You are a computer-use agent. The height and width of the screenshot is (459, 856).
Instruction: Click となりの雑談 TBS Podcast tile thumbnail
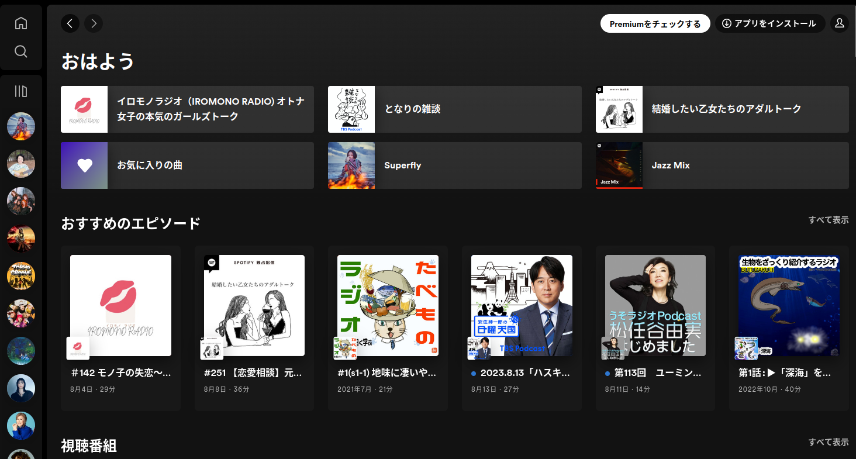(351, 109)
